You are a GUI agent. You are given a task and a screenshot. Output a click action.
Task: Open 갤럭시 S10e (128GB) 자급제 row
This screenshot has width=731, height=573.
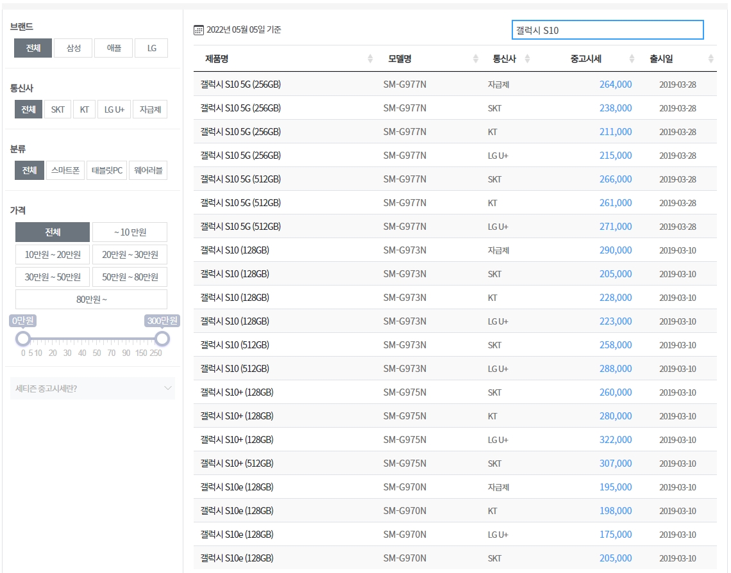[455, 487]
